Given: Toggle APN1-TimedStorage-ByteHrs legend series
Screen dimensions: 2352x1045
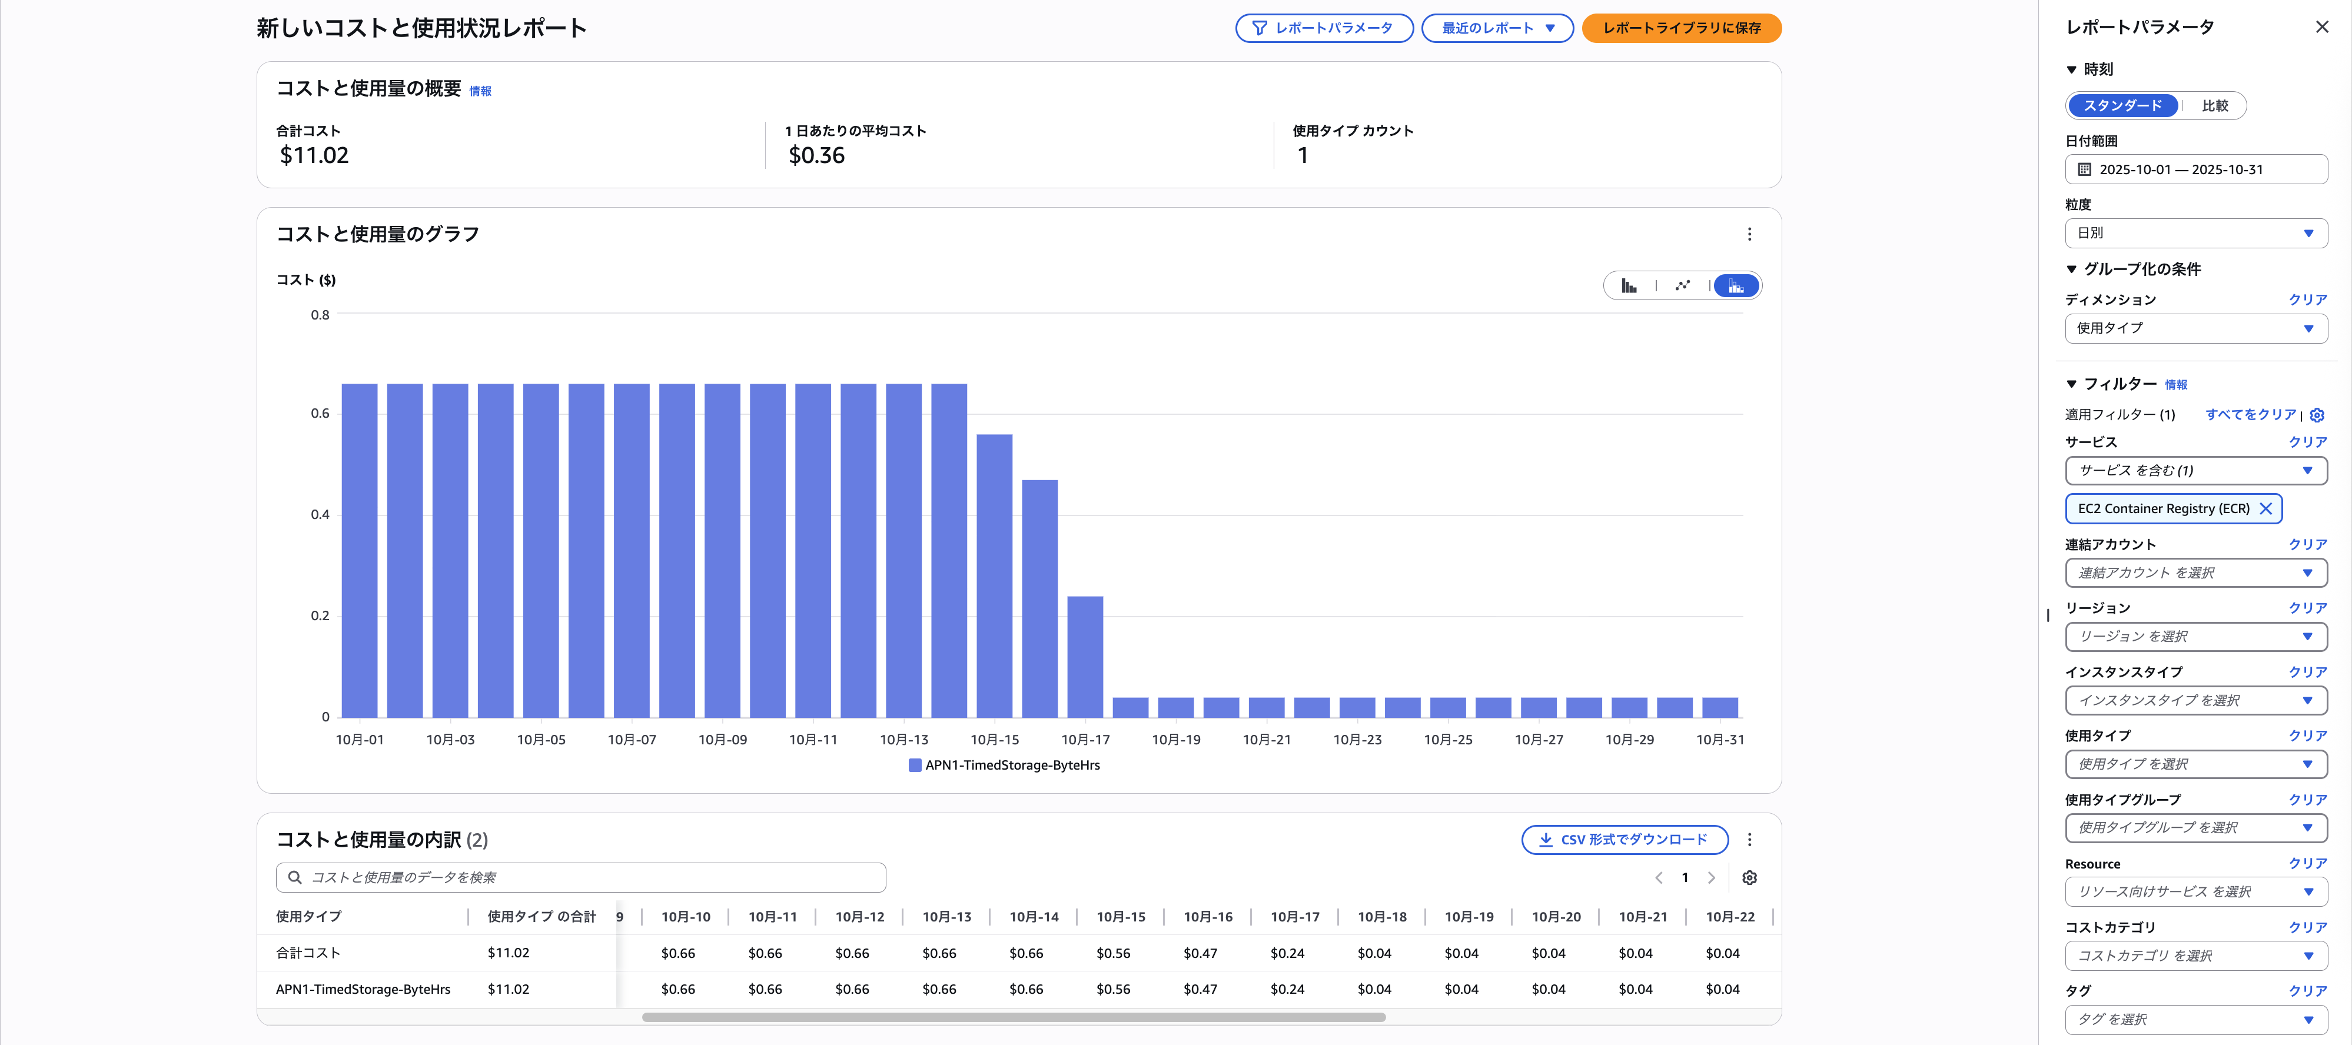Looking at the screenshot, I should point(1004,766).
